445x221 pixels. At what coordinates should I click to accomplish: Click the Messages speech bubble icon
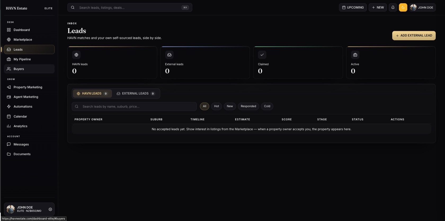[x=9, y=144]
